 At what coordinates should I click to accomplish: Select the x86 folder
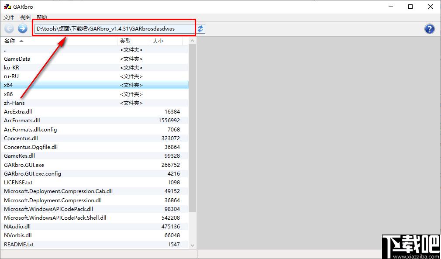[x=94, y=94]
